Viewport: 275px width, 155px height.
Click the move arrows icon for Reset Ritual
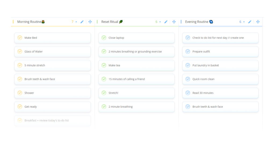pyautogui.click(x=174, y=22)
